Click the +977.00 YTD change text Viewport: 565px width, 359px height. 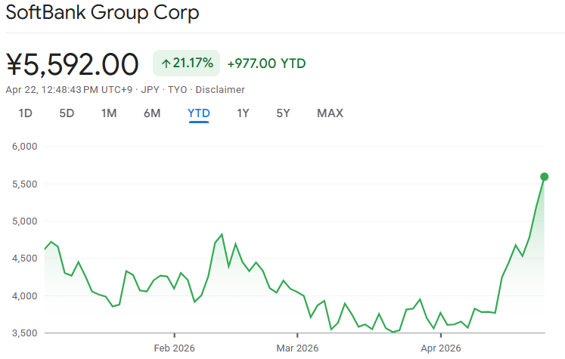[x=266, y=63]
